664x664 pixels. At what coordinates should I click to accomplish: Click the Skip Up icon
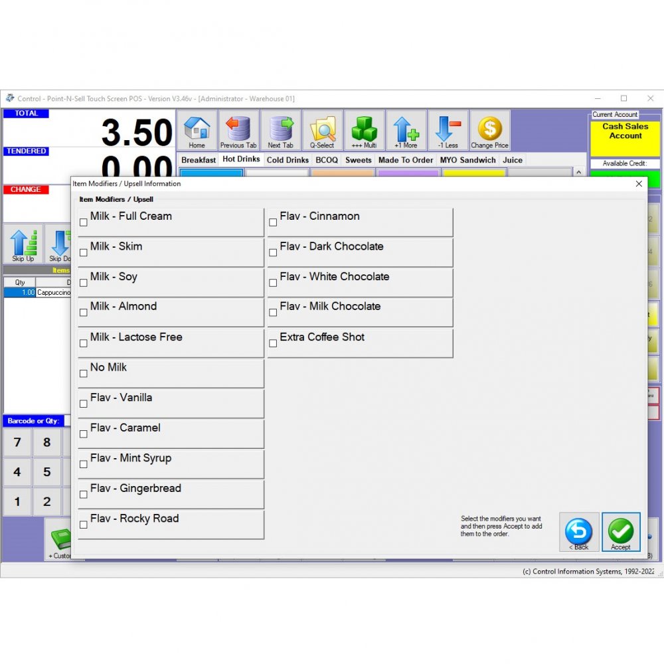pyautogui.click(x=24, y=244)
